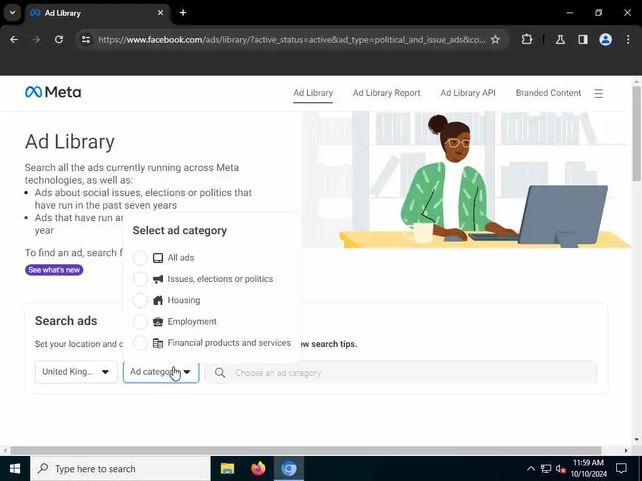The height and width of the screenshot is (481, 642).
Task: Go to Branded Content
Action: 548,93
